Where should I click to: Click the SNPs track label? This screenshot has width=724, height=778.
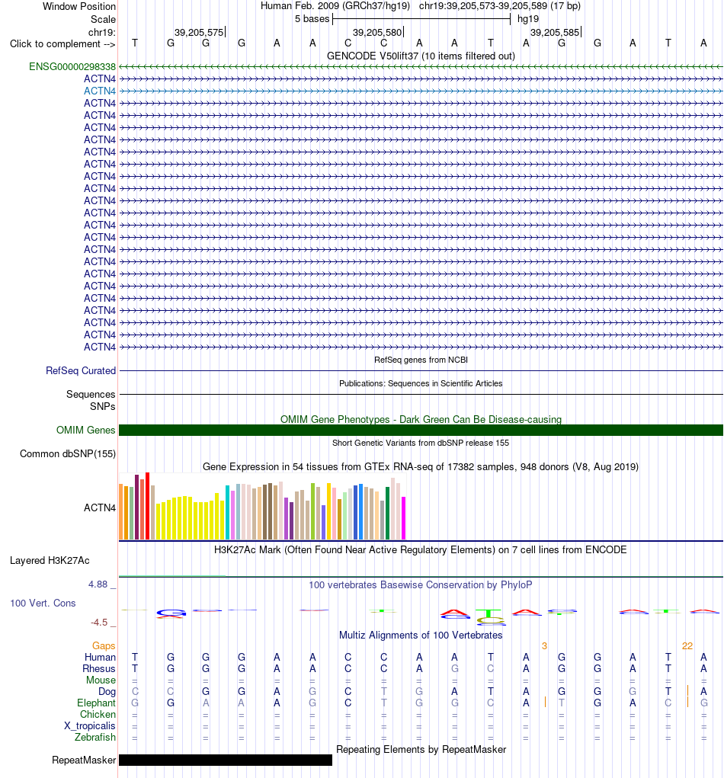pos(102,406)
